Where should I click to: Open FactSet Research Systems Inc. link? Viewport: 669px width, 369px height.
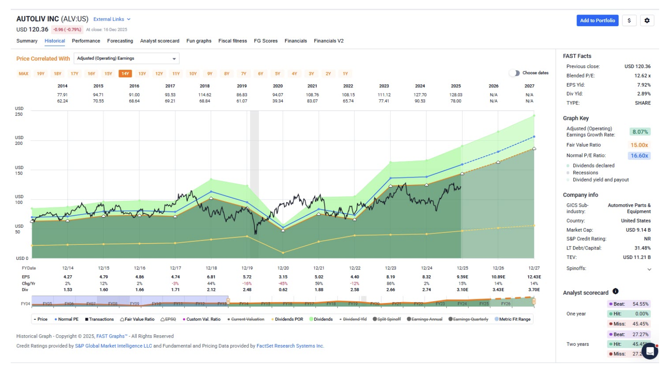pos(290,346)
